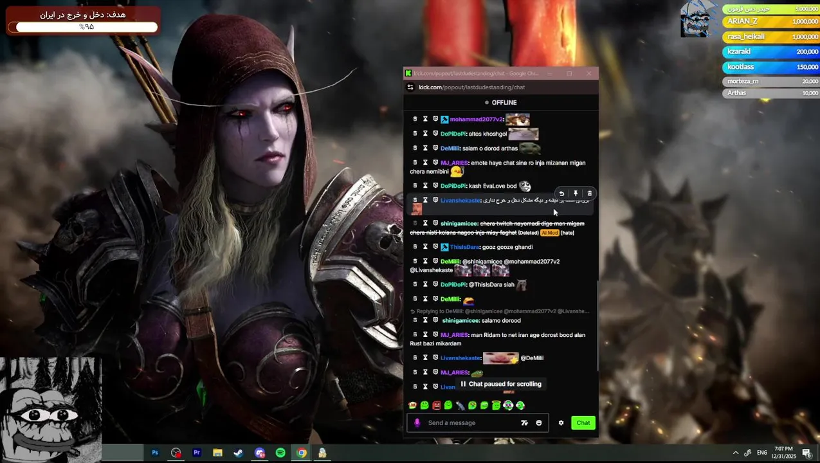The height and width of the screenshot is (463, 820).
Task: Open chat settings gear icon
Action: [561, 422]
